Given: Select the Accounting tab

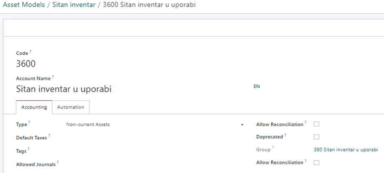Looking at the screenshot, I should point(34,107).
